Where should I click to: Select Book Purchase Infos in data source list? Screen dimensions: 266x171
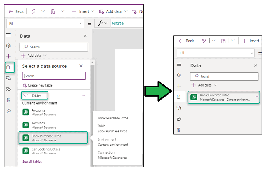point(53,138)
